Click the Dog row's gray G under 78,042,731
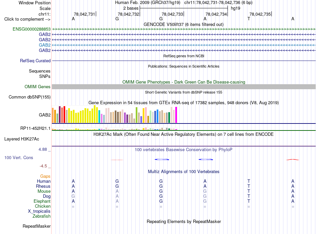The height and width of the screenshot is (234, 316). pyautogui.click(x=73, y=196)
